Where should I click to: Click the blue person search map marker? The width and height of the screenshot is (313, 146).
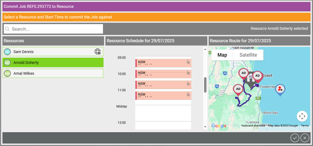tap(280, 89)
